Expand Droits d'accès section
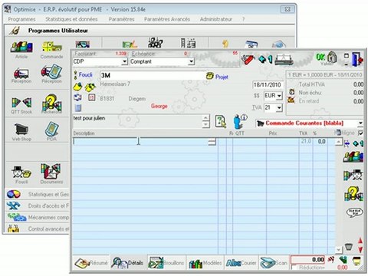 (38, 205)
